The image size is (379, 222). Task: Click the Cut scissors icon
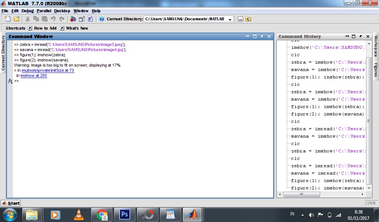27,19
